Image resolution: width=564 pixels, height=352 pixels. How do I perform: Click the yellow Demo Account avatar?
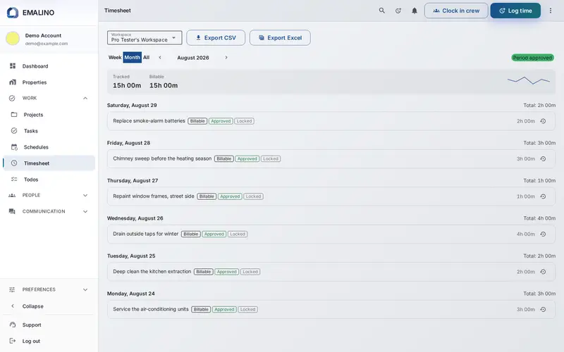pos(13,39)
